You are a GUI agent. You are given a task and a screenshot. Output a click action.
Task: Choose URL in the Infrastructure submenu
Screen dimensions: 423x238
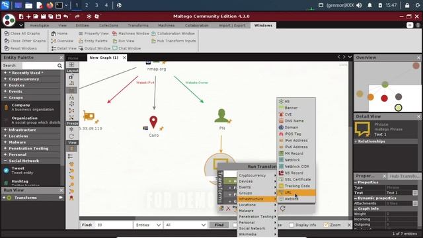coord(296,192)
